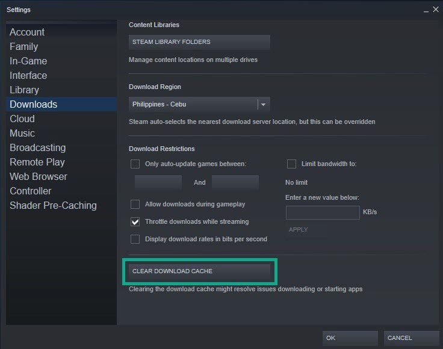Enable Display download rates in bits

point(135,239)
